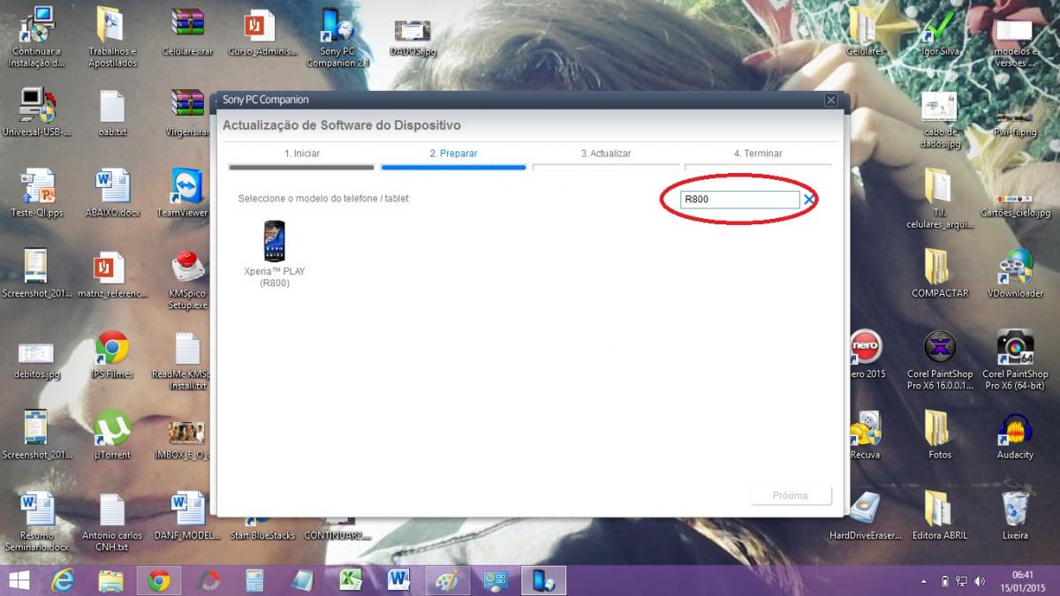
Task: Click the R800 model search field
Action: (x=739, y=200)
